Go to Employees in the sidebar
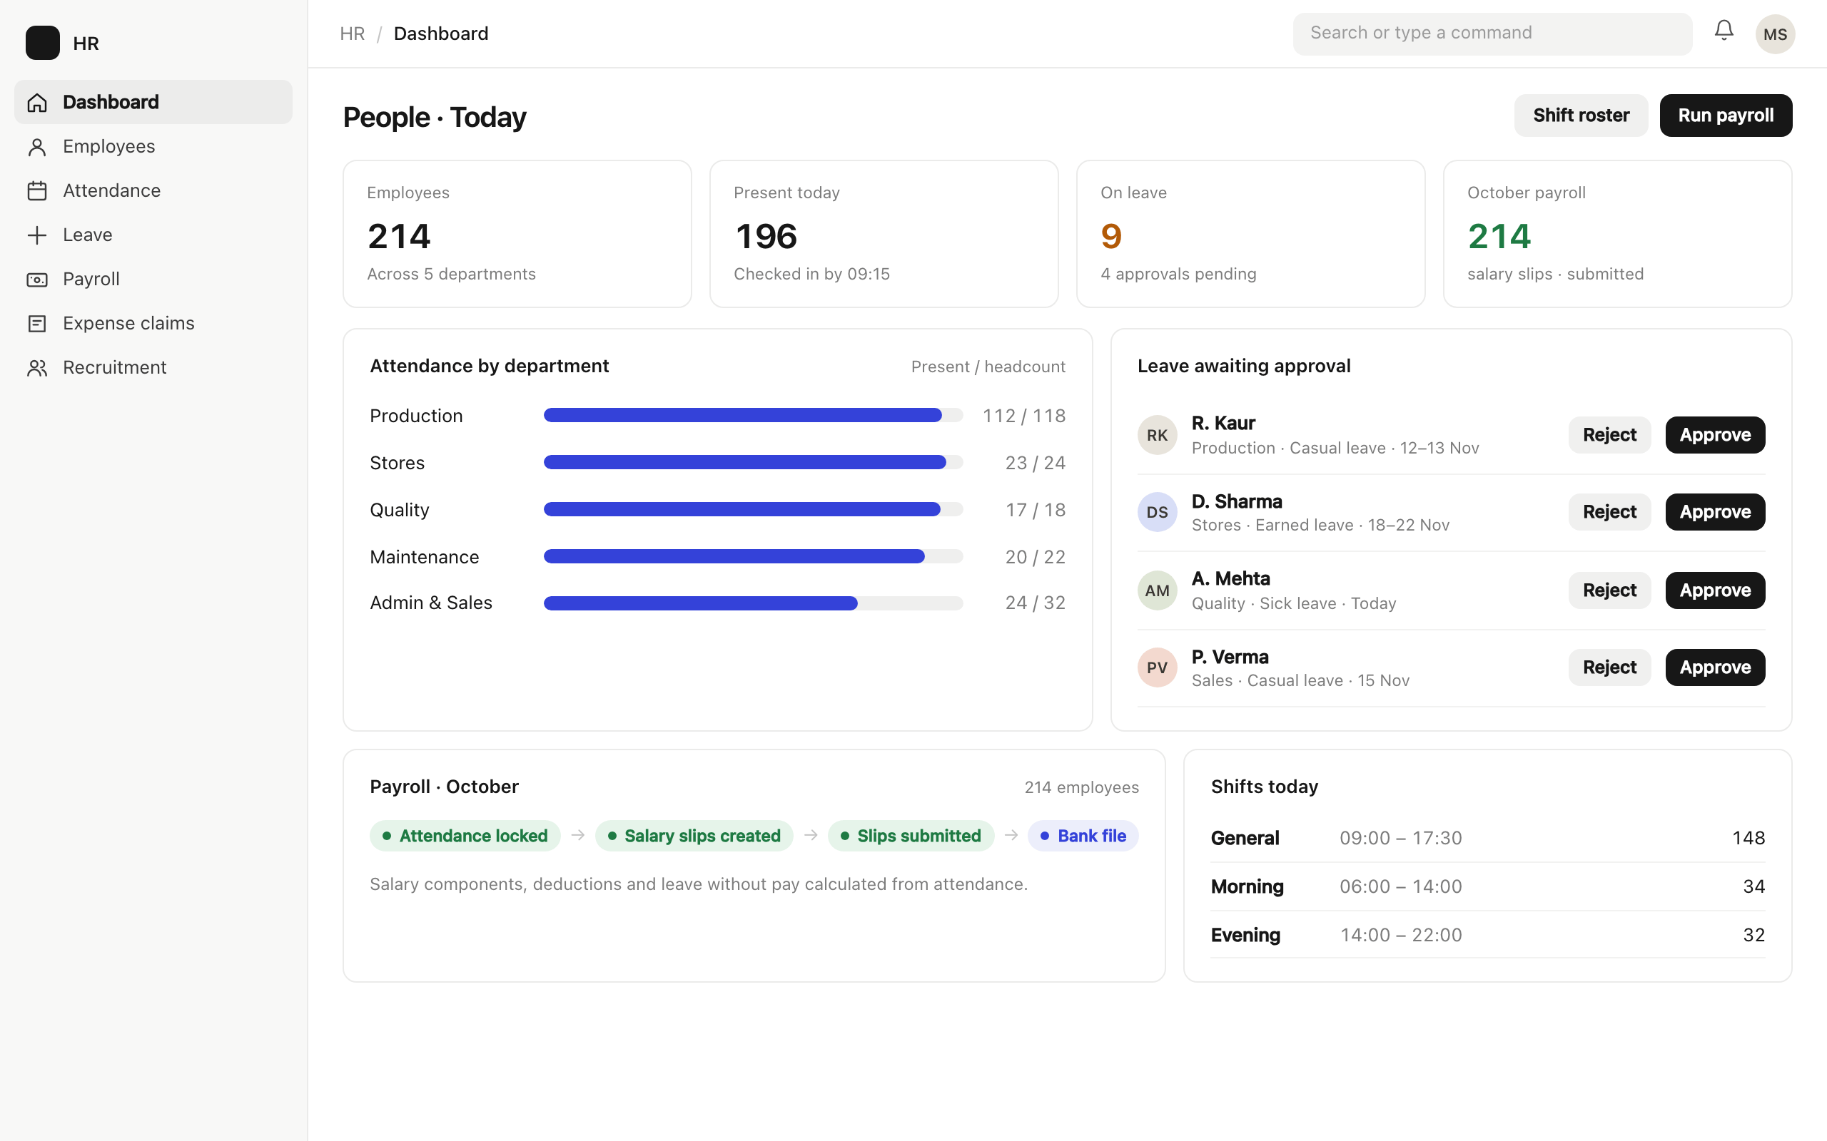Screen dimensions: 1827x1141 153,146
